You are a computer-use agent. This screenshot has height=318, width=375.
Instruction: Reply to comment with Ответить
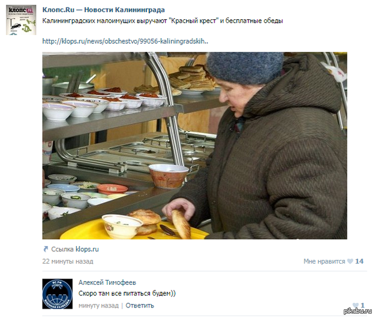pos(139,306)
